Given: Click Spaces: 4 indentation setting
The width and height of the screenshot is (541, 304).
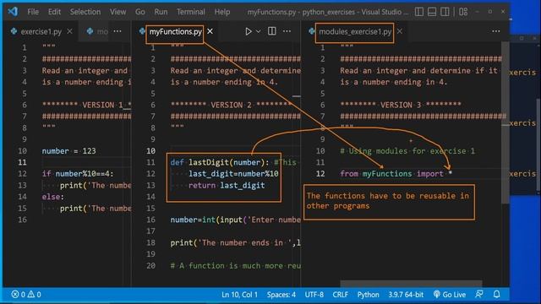Looking at the screenshot, I should [x=281, y=295].
